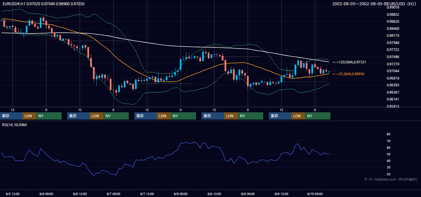
Task: Select price level 0.96141 on axis
Action: 393,99
